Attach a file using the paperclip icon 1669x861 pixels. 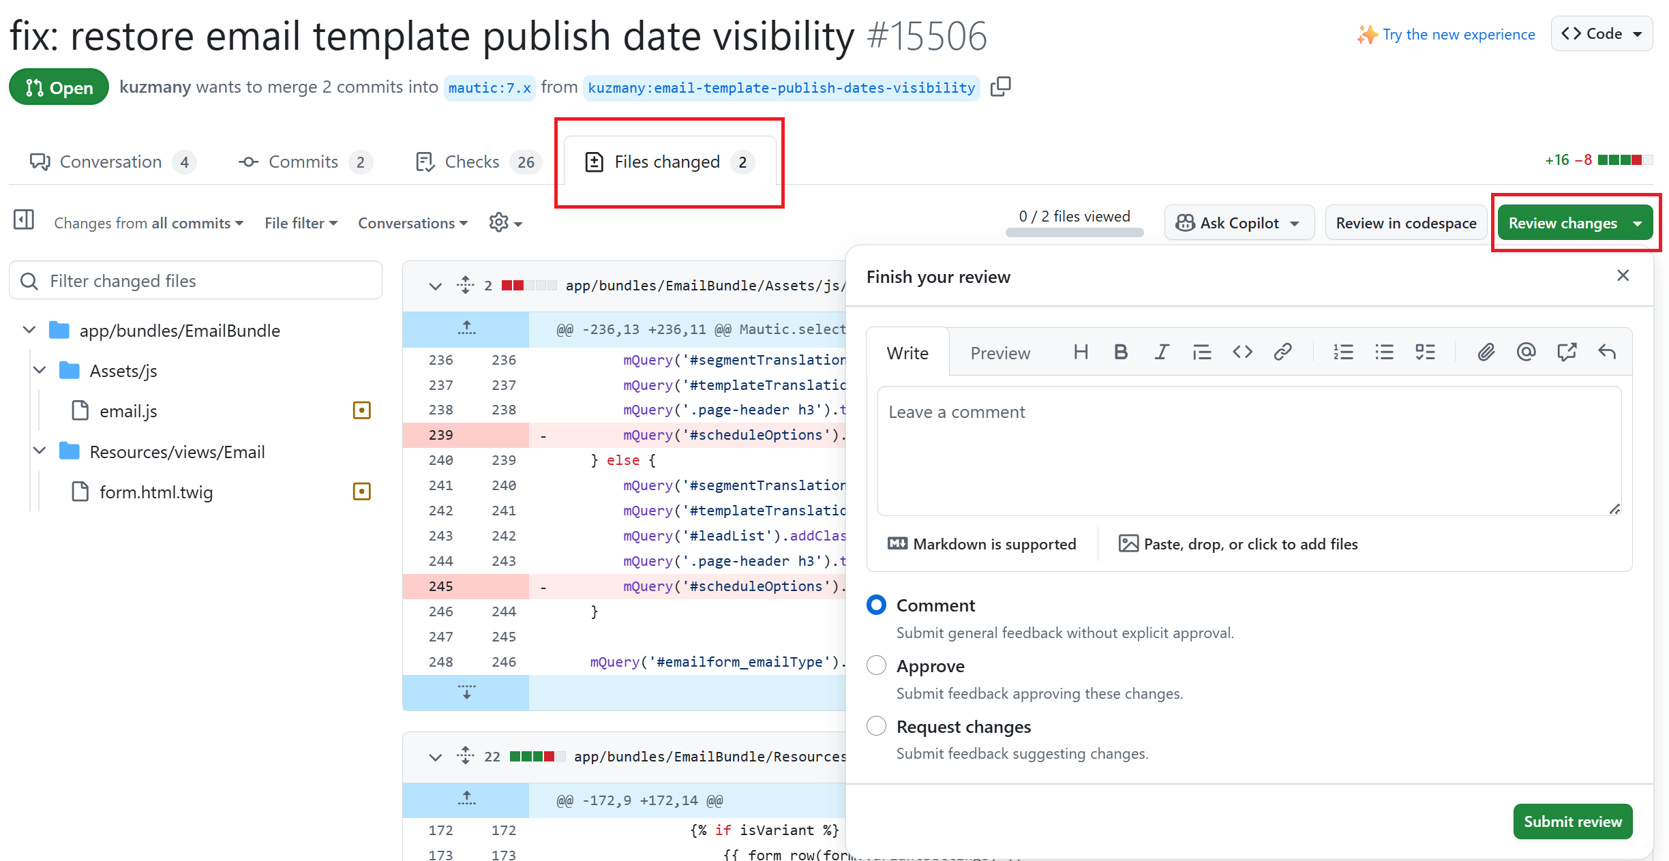click(x=1486, y=352)
